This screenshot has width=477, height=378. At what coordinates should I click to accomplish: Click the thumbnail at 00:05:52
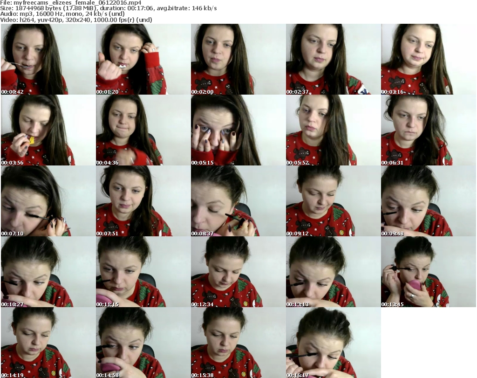334,130
